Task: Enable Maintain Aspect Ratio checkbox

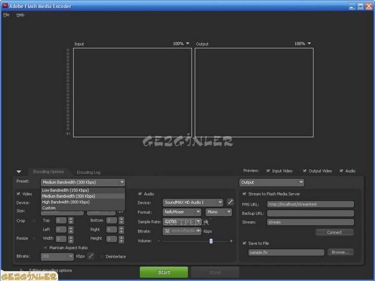Action: click(46, 247)
